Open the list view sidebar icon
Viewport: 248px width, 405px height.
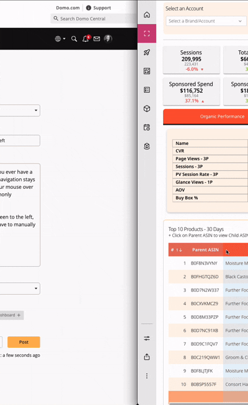pos(146,90)
